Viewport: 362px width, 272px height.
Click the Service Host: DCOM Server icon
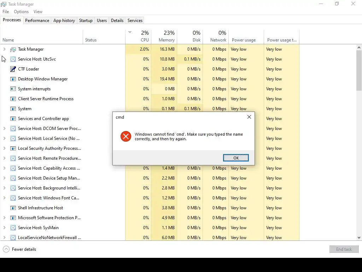click(x=13, y=129)
